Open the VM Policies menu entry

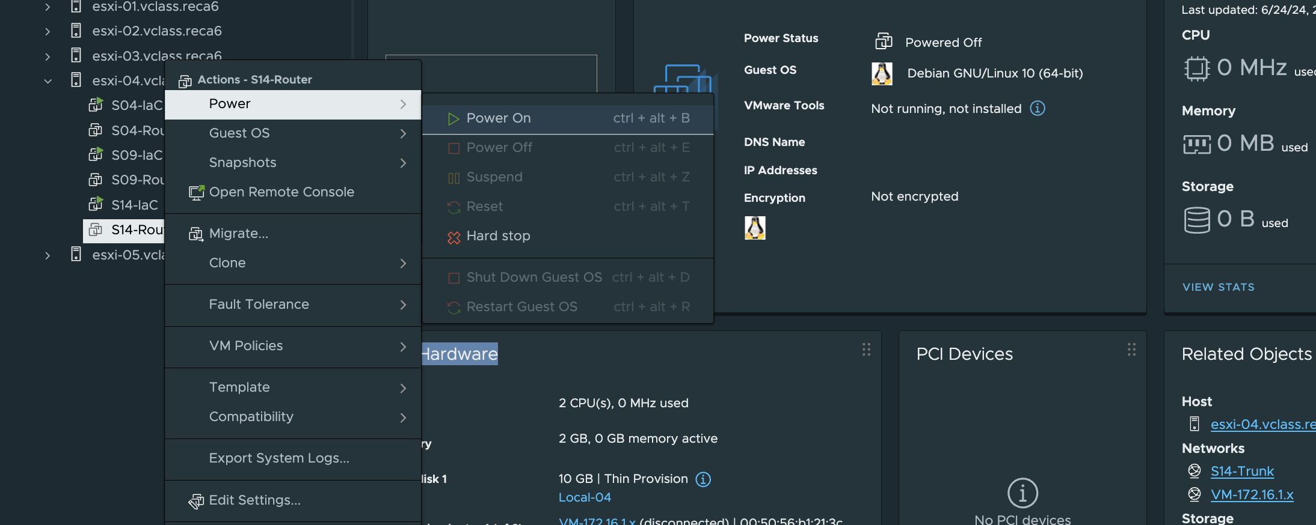click(x=293, y=346)
